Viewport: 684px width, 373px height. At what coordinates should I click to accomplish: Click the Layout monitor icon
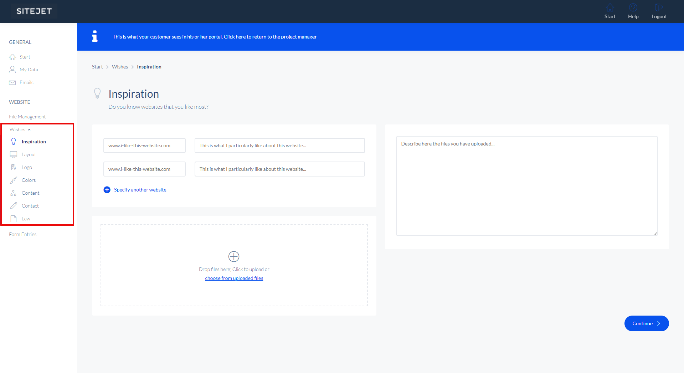coord(14,154)
